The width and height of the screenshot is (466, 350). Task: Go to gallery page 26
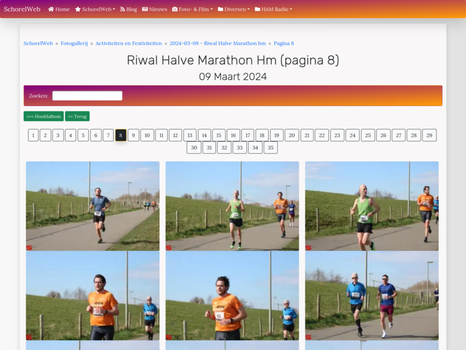(383, 135)
